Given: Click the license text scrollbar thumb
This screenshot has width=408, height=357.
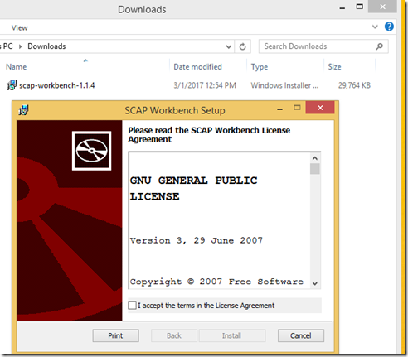Looking at the screenshot, I should click(x=315, y=169).
